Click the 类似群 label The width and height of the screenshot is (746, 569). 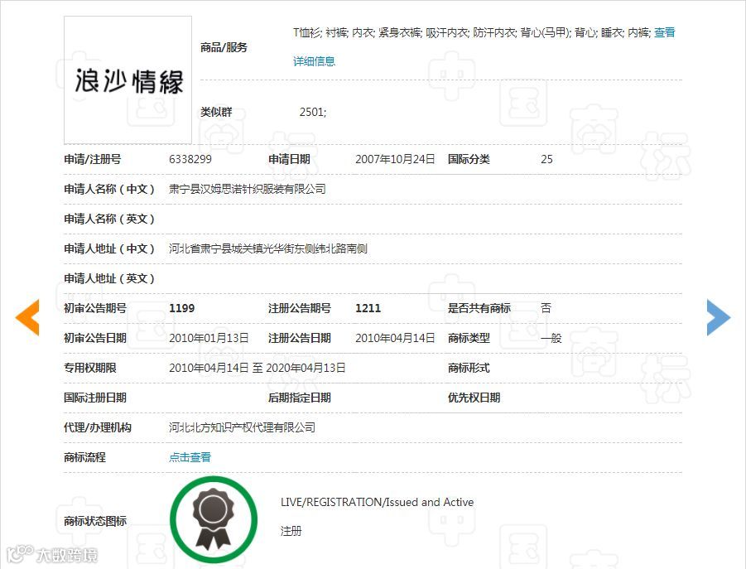coord(216,113)
